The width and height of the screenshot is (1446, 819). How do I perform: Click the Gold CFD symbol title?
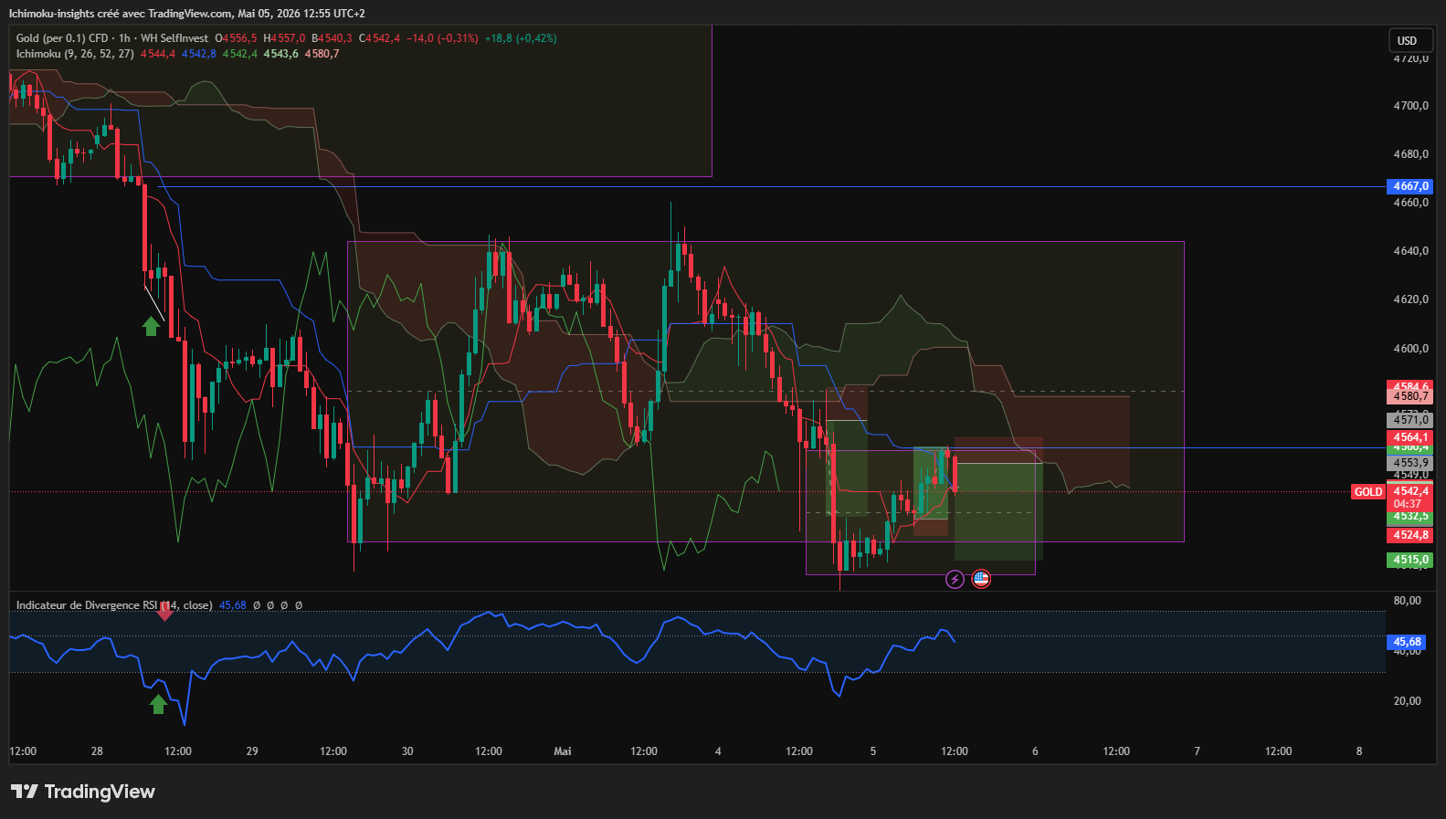(111, 38)
